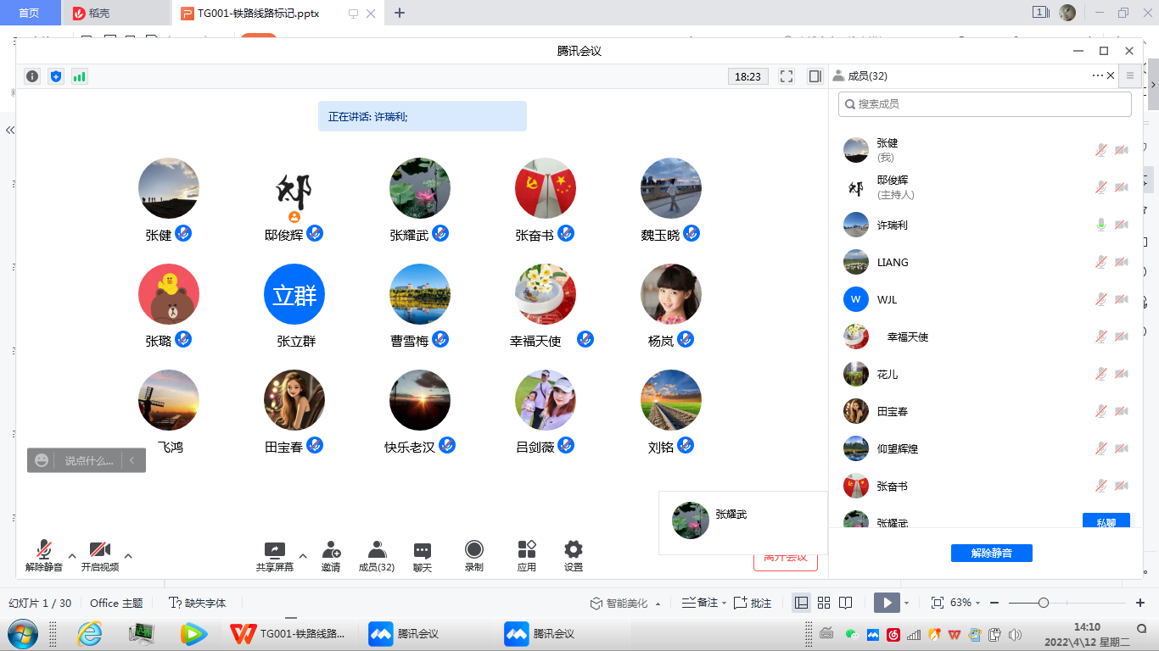Click the blue 解除静音 button in members panel
Screen dimensions: 1159x651
[x=991, y=553]
